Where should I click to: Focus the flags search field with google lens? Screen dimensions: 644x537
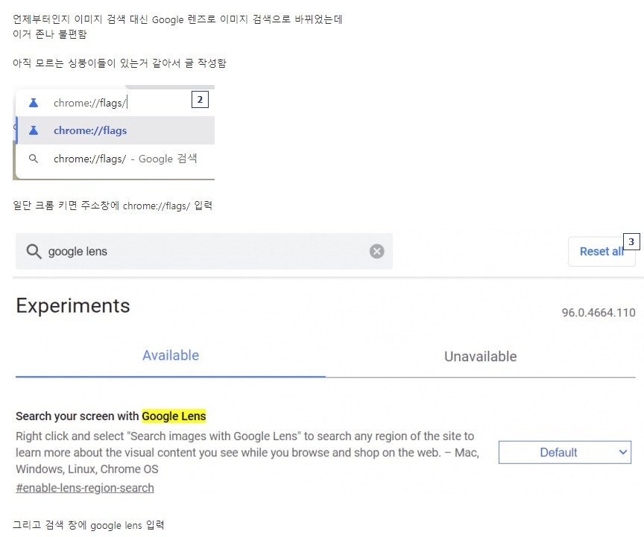[x=204, y=251]
